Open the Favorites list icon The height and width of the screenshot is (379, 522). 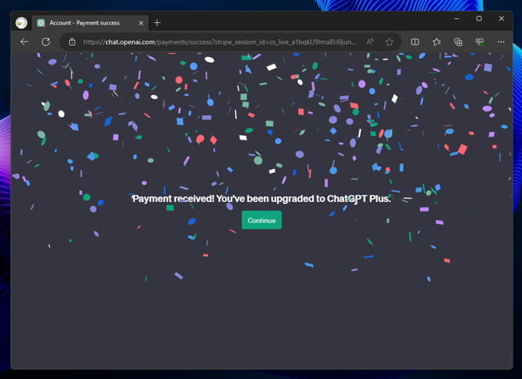coord(437,42)
